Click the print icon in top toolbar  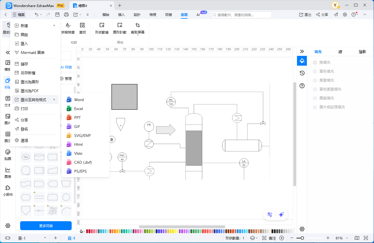tap(66, 15)
